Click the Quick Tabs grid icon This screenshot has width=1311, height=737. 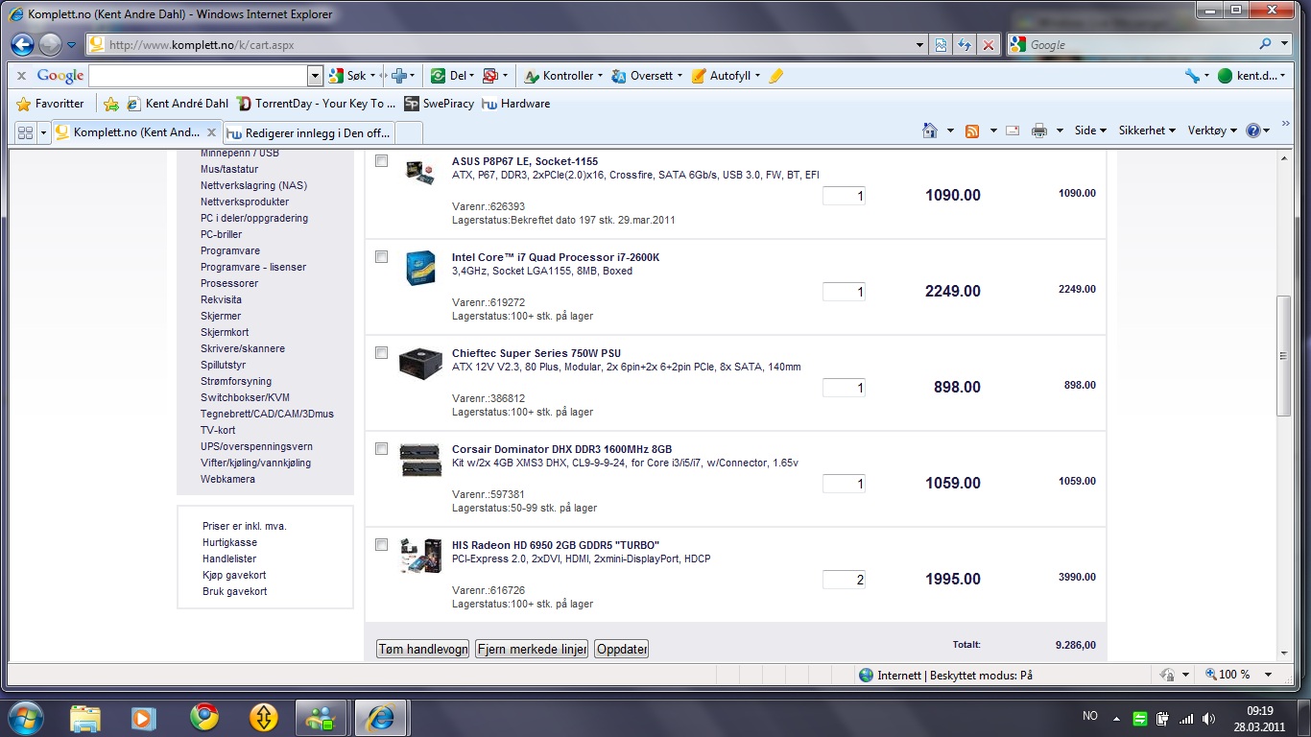pos(25,131)
